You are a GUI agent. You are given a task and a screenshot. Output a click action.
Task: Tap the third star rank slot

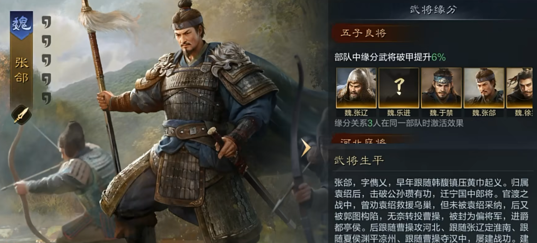(x=46, y=60)
